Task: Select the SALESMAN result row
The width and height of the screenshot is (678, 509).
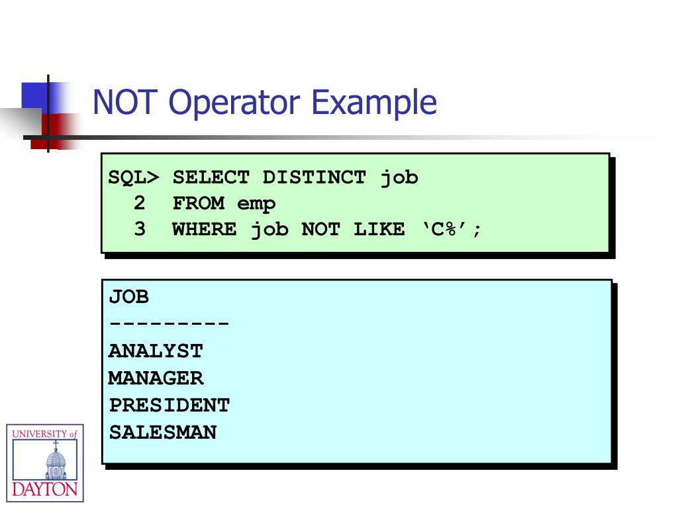Action: 163,432
